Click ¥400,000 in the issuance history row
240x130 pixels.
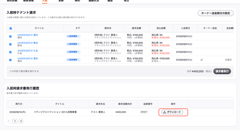[121, 112]
